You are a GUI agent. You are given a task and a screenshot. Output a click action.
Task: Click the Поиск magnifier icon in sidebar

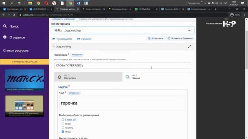5,26
